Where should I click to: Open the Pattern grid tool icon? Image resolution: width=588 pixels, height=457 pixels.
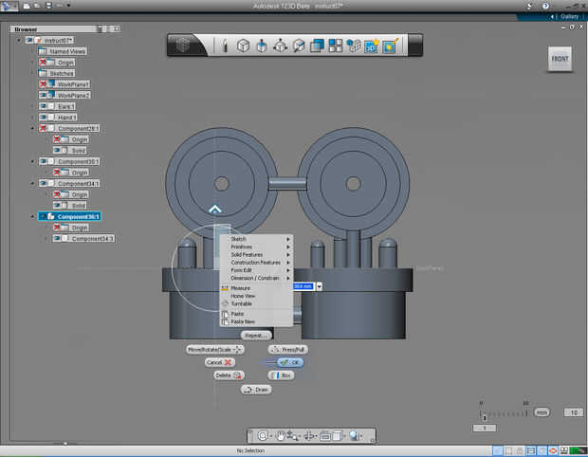point(336,46)
